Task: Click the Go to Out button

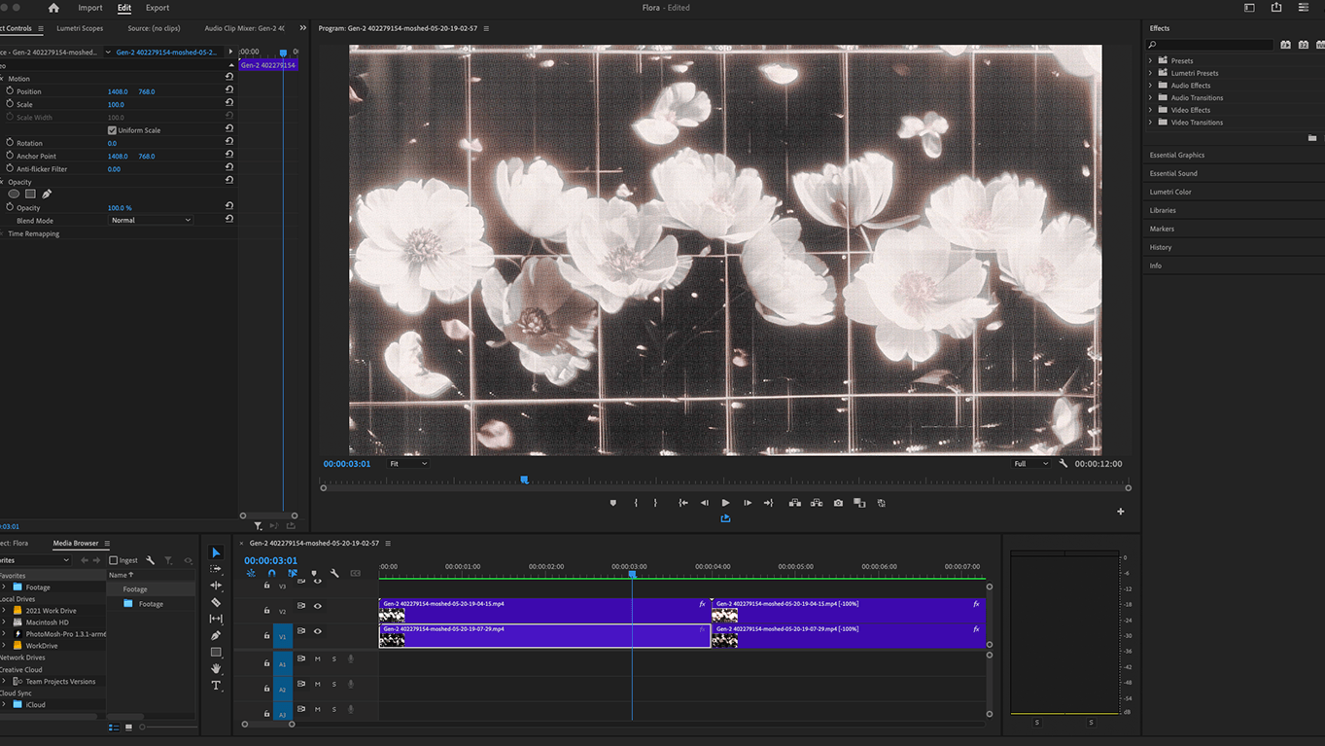Action: pyautogui.click(x=769, y=503)
